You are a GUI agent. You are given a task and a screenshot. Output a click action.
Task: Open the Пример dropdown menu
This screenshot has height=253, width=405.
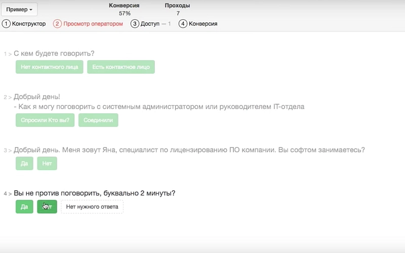click(x=20, y=10)
